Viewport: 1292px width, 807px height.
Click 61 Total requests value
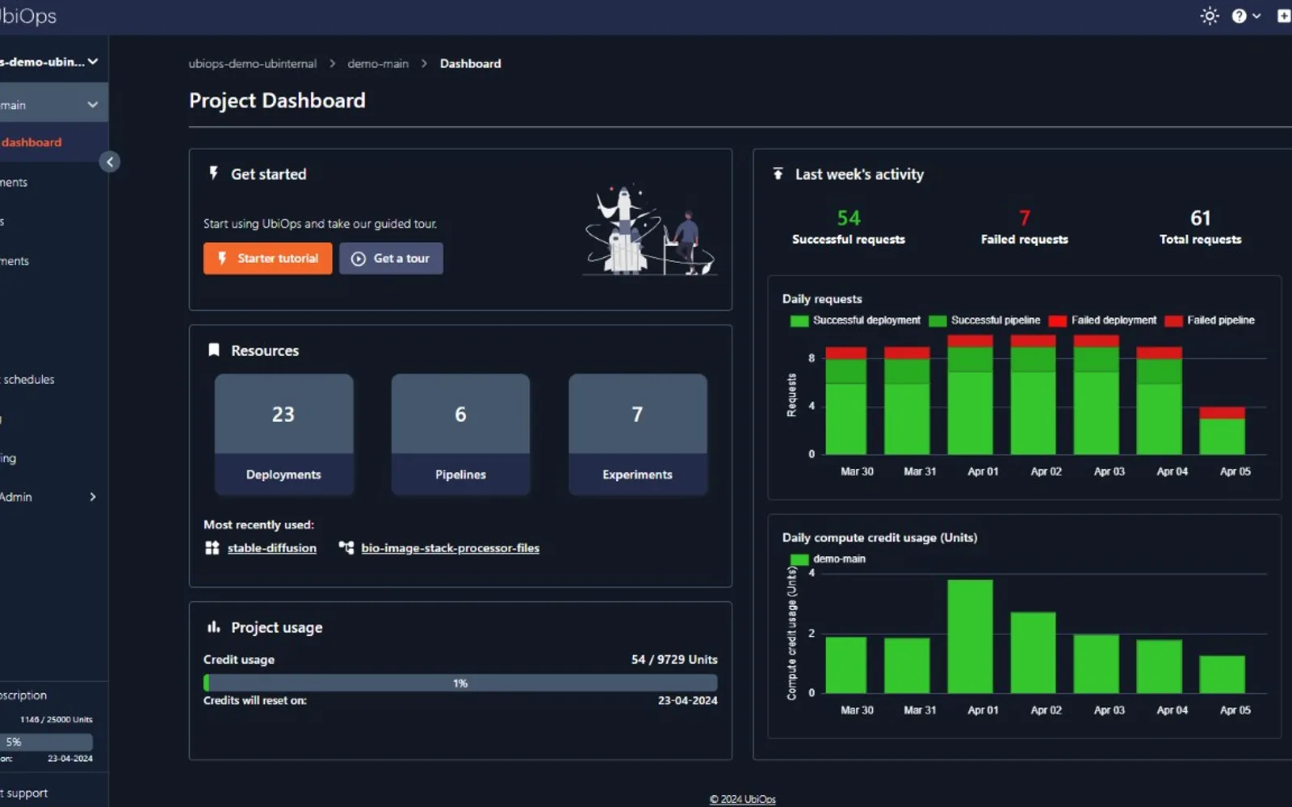coord(1201,218)
